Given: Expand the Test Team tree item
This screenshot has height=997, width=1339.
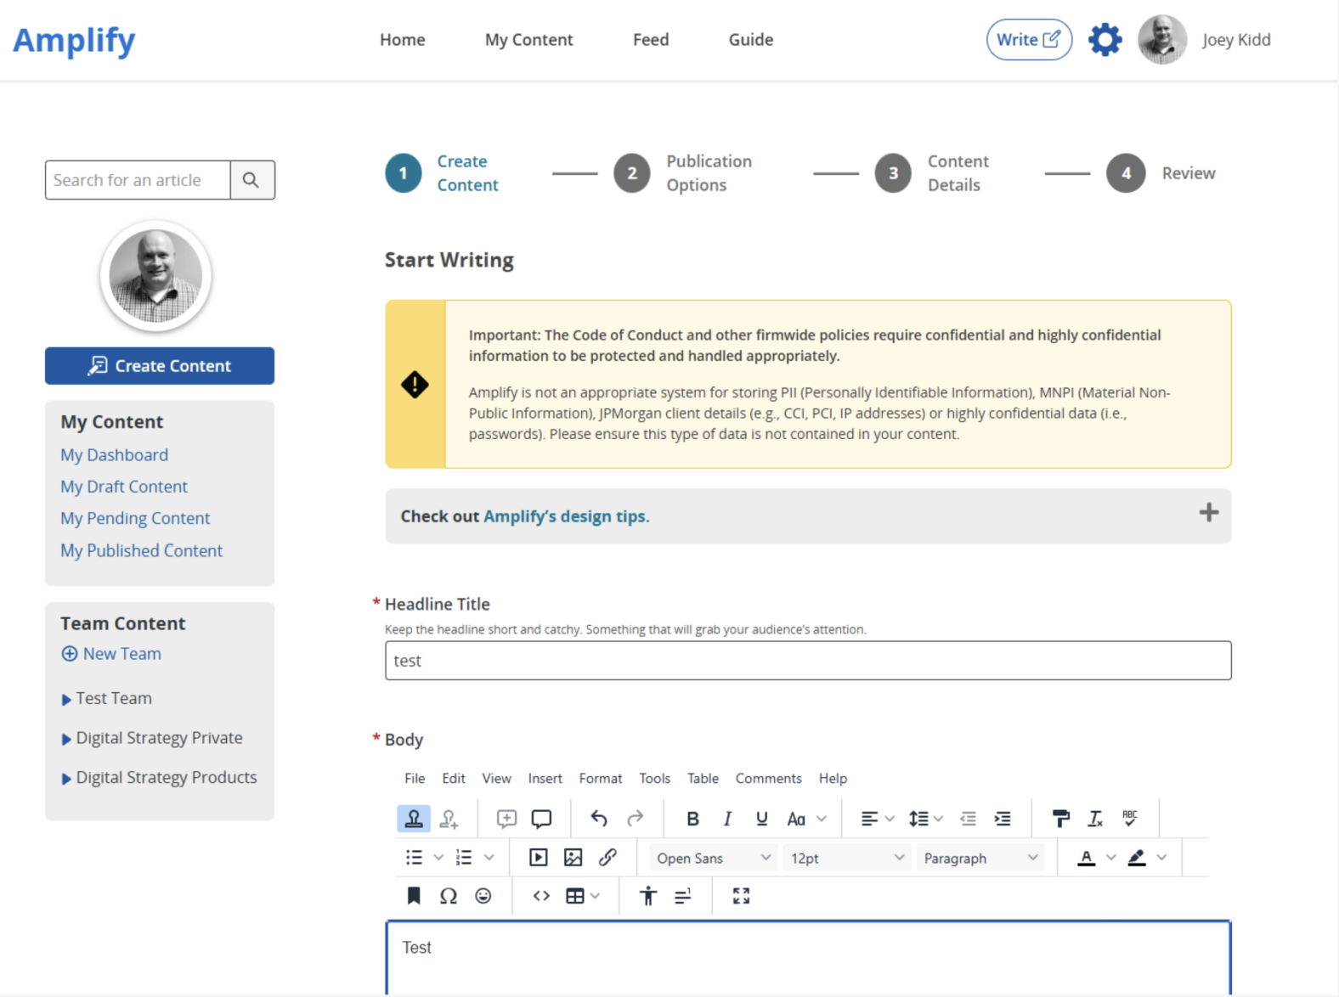Looking at the screenshot, I should tap(66, 700).
